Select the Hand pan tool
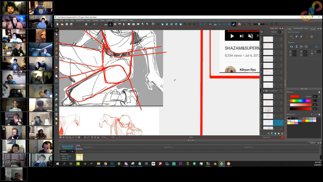The image size is (323, 182). (57, 76)
